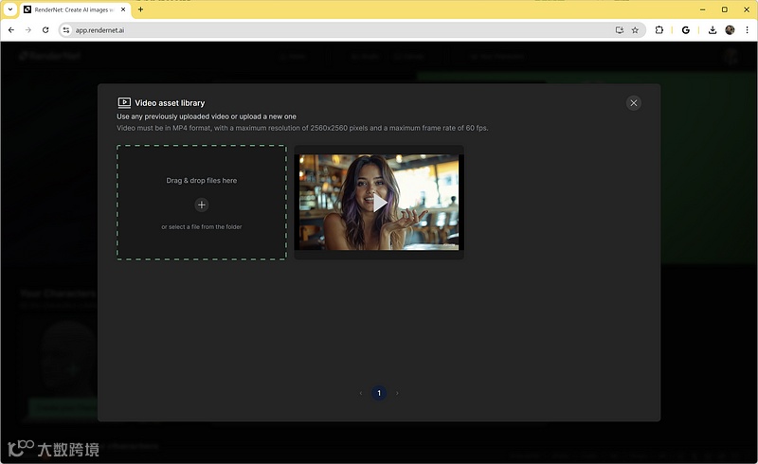This screenshot has width=758, height=464.
Task: Select the drag & drop files area
Action: tap(202, 203)
